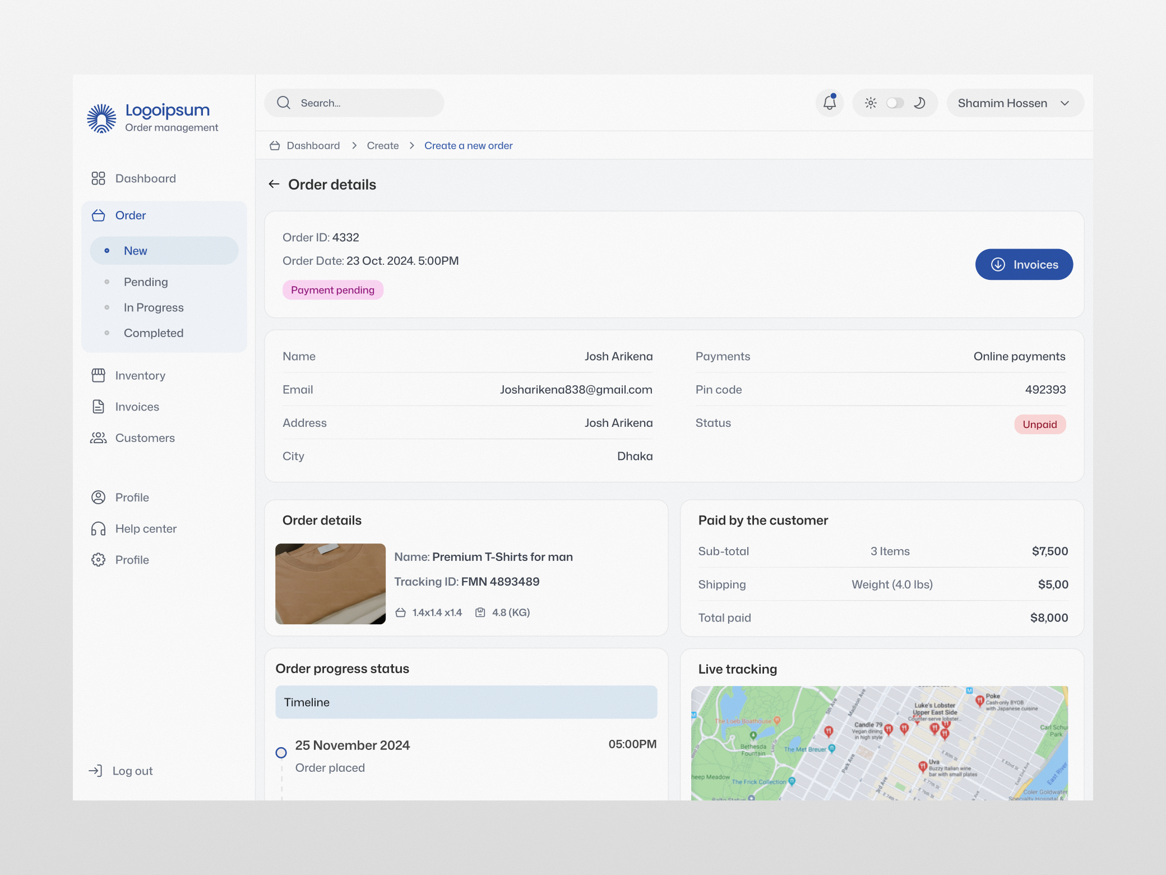
Task: Click the 25 November 2024 timeline marker
Action: (x=281, y=753)
